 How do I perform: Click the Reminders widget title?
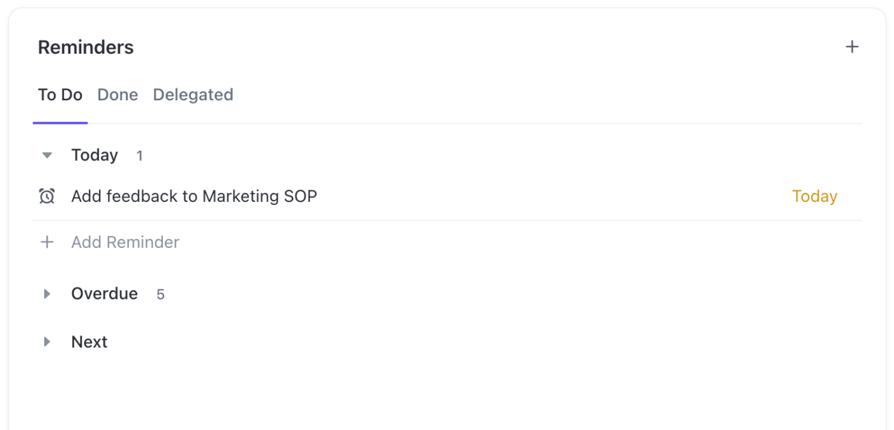[x=86, y=47]
